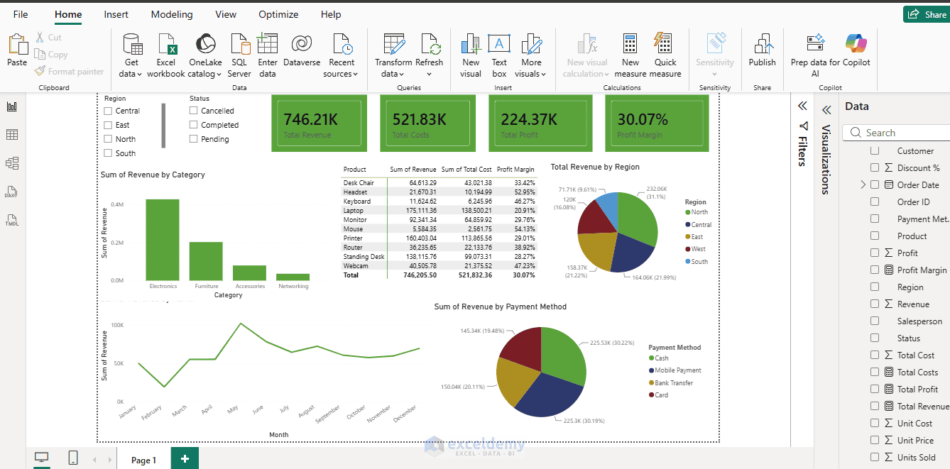Image resolution: width=950 pixels, height=469 pixels.
Task: Select the Page 1 tab
Action: (144, 460)
